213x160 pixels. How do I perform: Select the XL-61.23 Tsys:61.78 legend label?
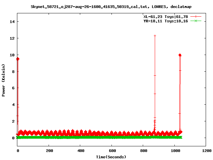tap(166, 17)
